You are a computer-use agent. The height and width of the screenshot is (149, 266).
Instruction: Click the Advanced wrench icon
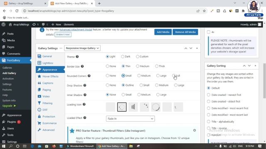(x=39, y=130)
